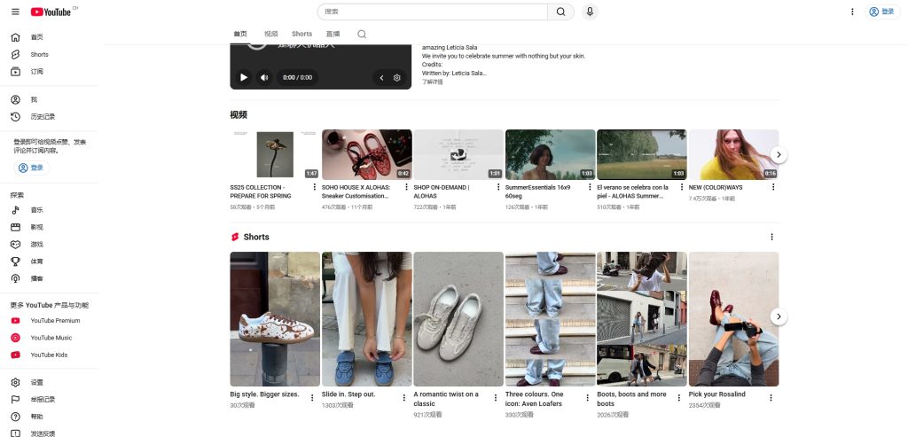
Task: Open YouTube Kids from sidebar
Action: 49,355
